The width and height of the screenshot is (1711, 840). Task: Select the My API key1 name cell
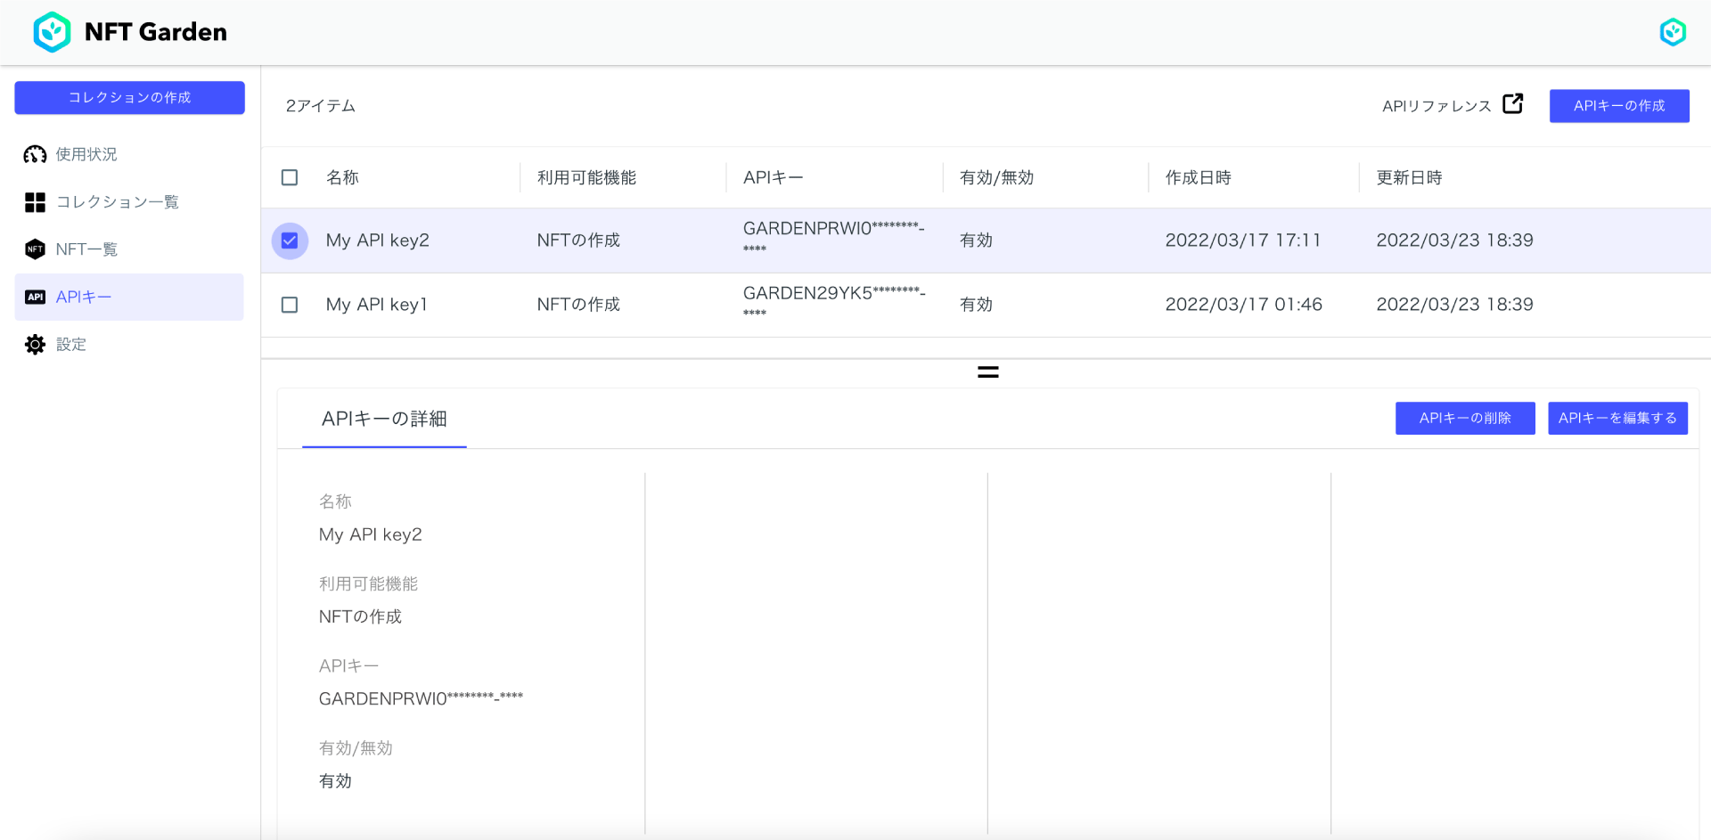coord(377,305)
